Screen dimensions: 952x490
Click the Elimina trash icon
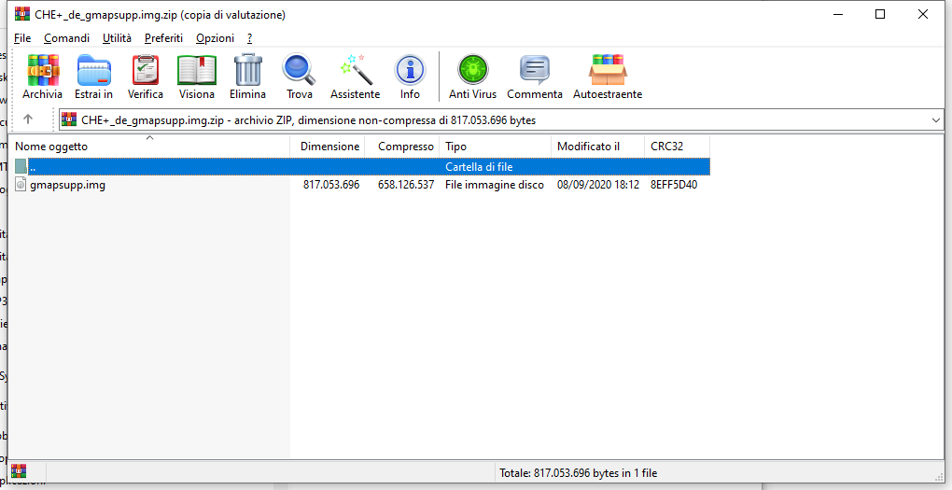coord(247,77)
